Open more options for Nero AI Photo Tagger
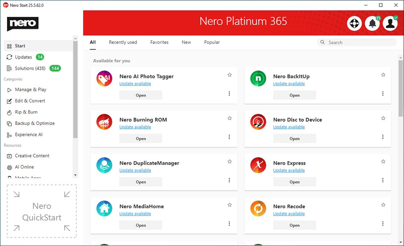404x246 pixels. click(x=229, y=93)
